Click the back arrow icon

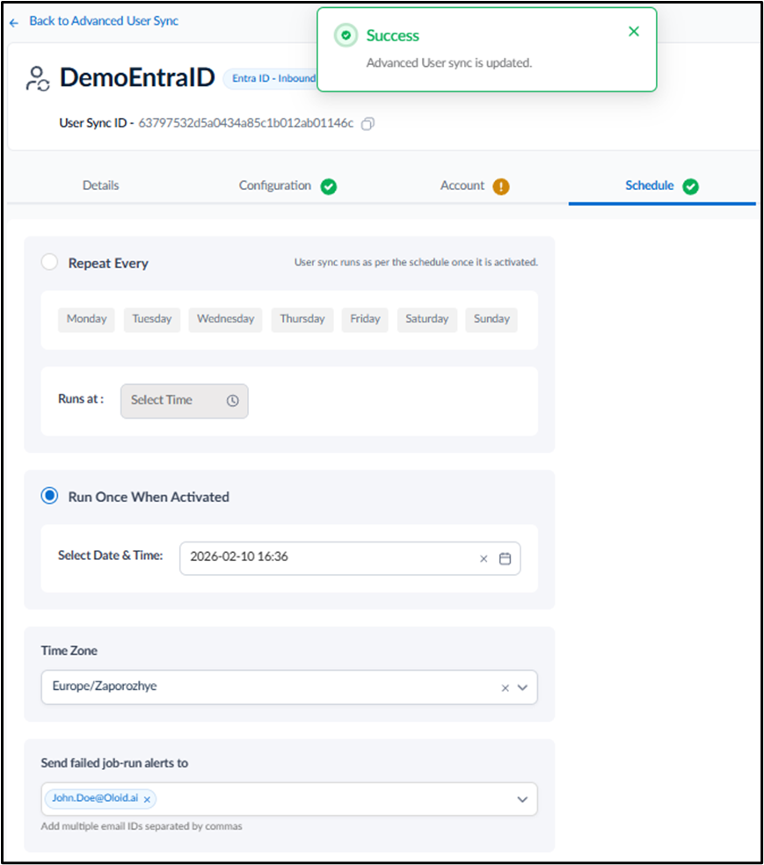[x=14, y=23]
